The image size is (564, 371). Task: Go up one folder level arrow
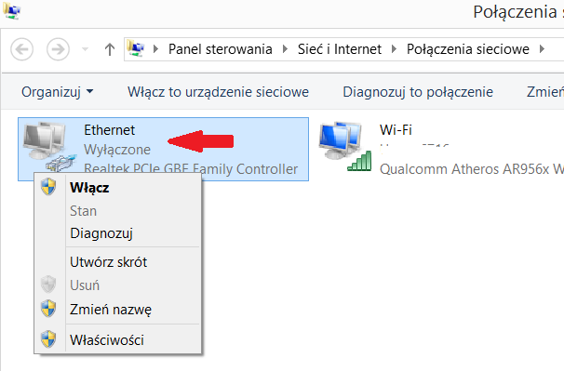pyautogui.click(x=110, y=49)
